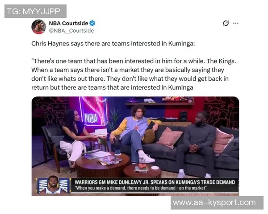
Task: Click the blue verified badge icon
Action: [x=92, y=23]
